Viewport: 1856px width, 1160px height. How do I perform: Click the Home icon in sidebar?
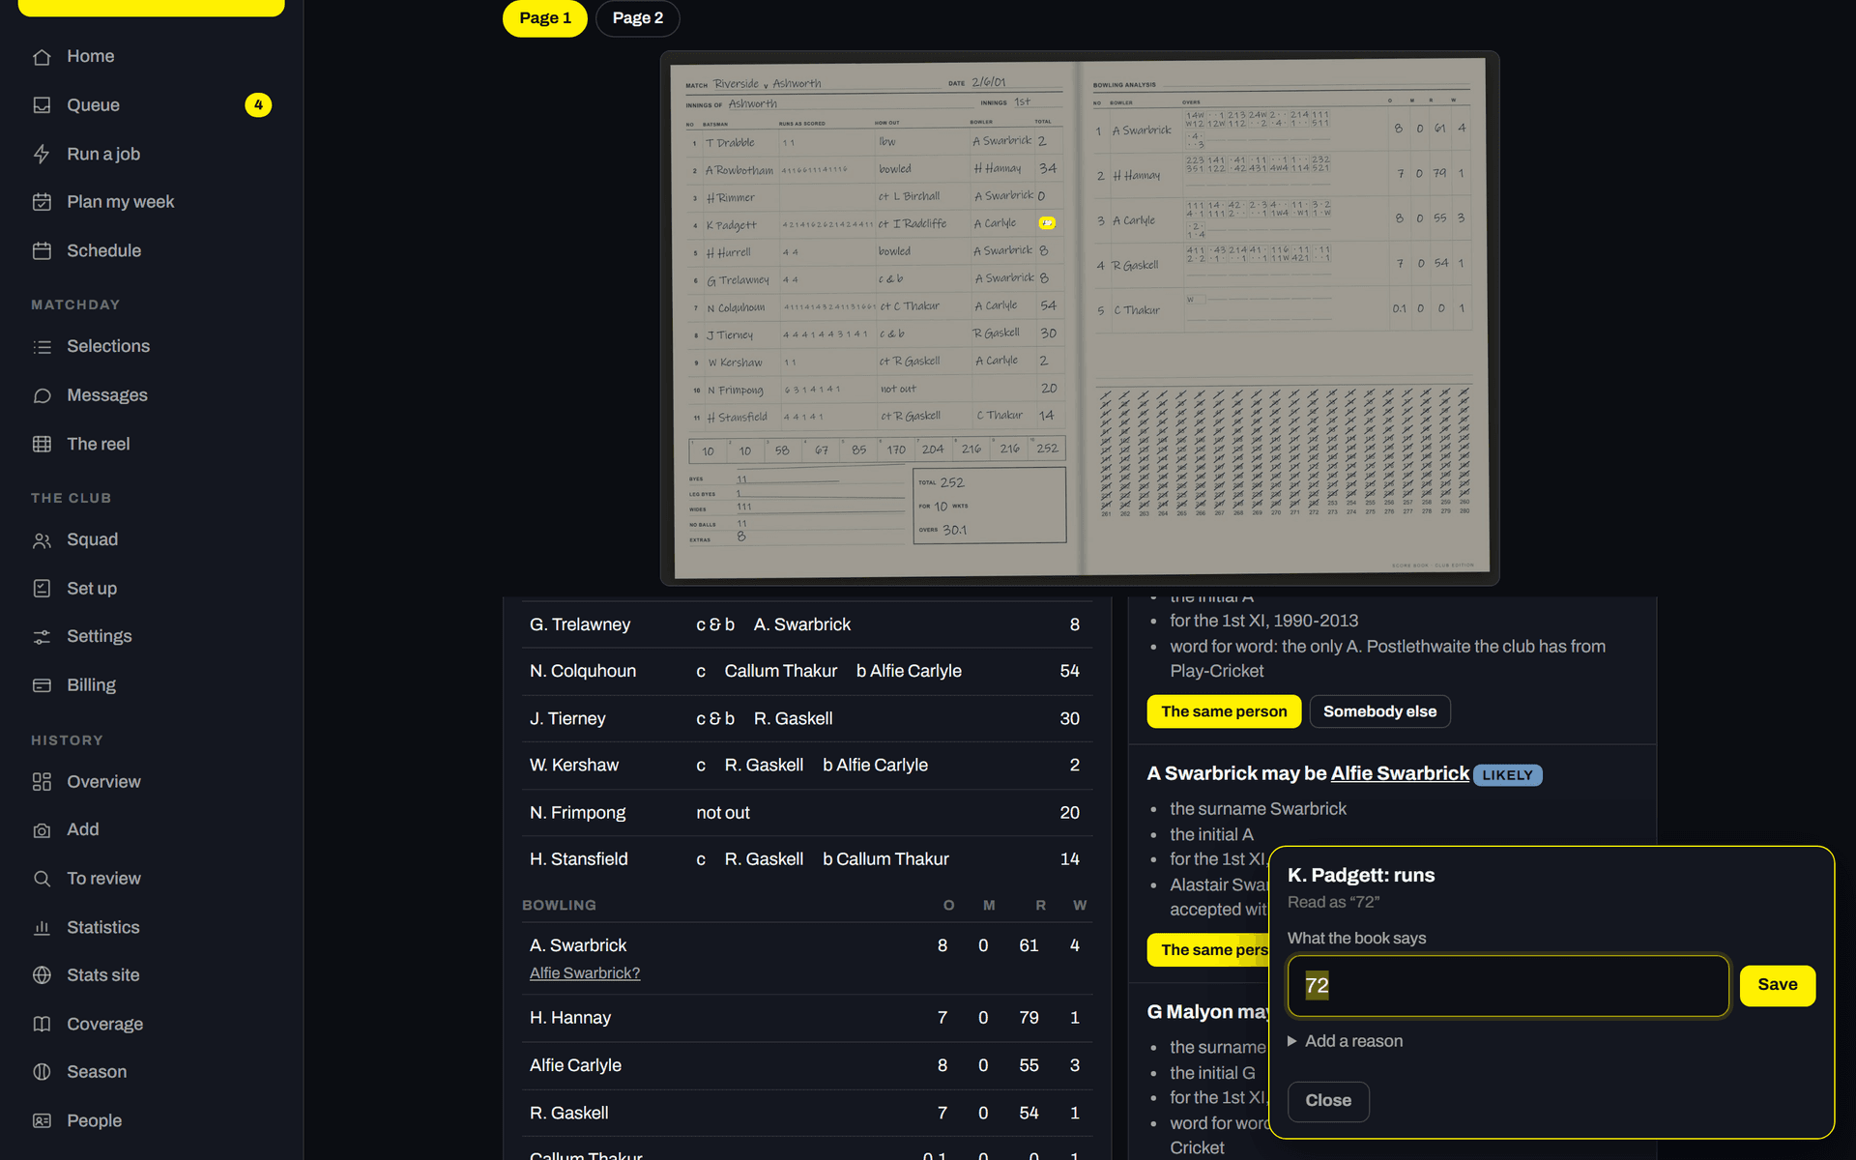click(x=42, y=57)
